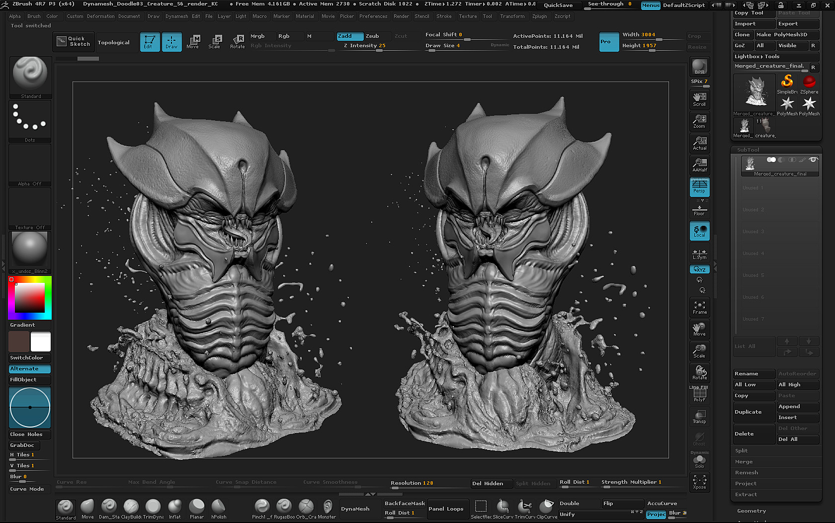This screenshot has width=835, height=523.
Task: Toggle the Alternate color button
Action: pyautogui.click(x=30, y=369)
